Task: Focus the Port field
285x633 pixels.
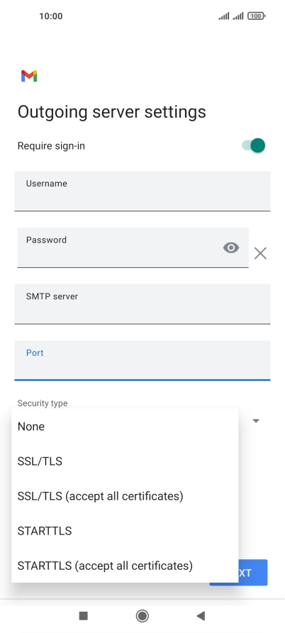Action: (142, 361)
